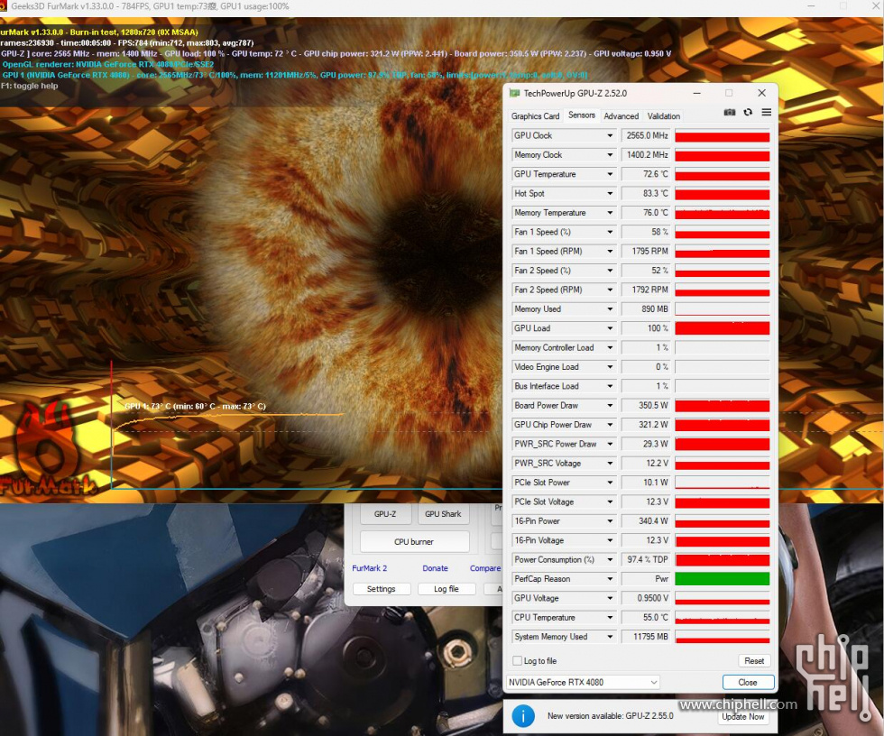Enable the Log to file checkbox
The image size is (884, 736).
(517, 660)
